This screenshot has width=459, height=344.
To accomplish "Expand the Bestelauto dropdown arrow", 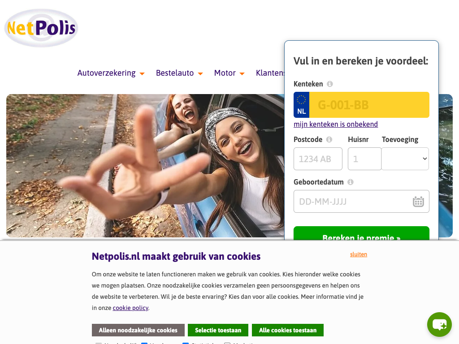I will [200, 74].
